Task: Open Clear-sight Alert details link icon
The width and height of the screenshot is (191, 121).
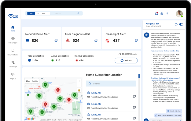Action: (136, 40)
